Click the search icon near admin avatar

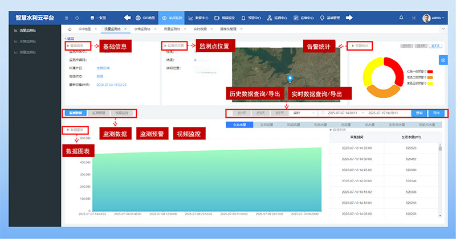[x=413, y=18]
